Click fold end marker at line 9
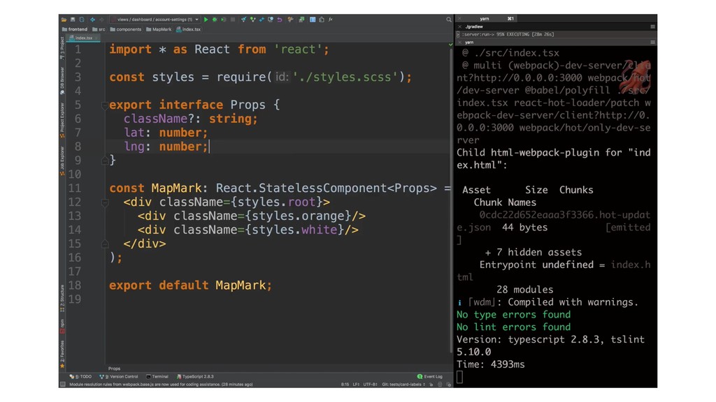The width and height of the screenshot is (716, 402). click(105, 161)
